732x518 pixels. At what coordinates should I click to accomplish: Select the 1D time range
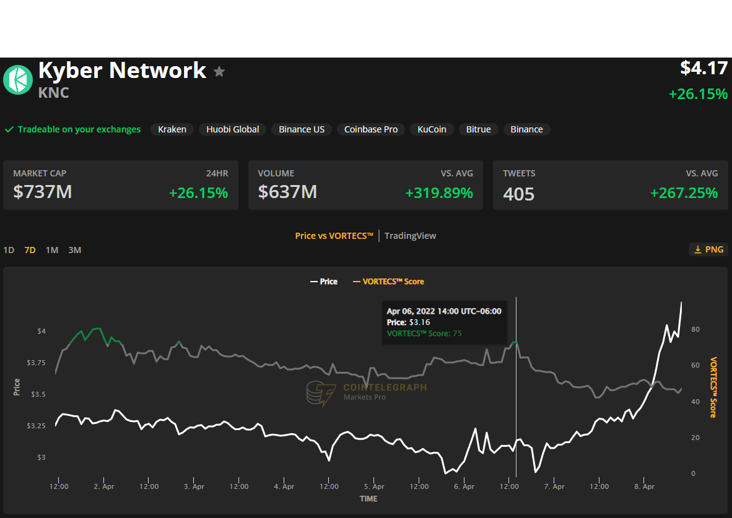9,250
